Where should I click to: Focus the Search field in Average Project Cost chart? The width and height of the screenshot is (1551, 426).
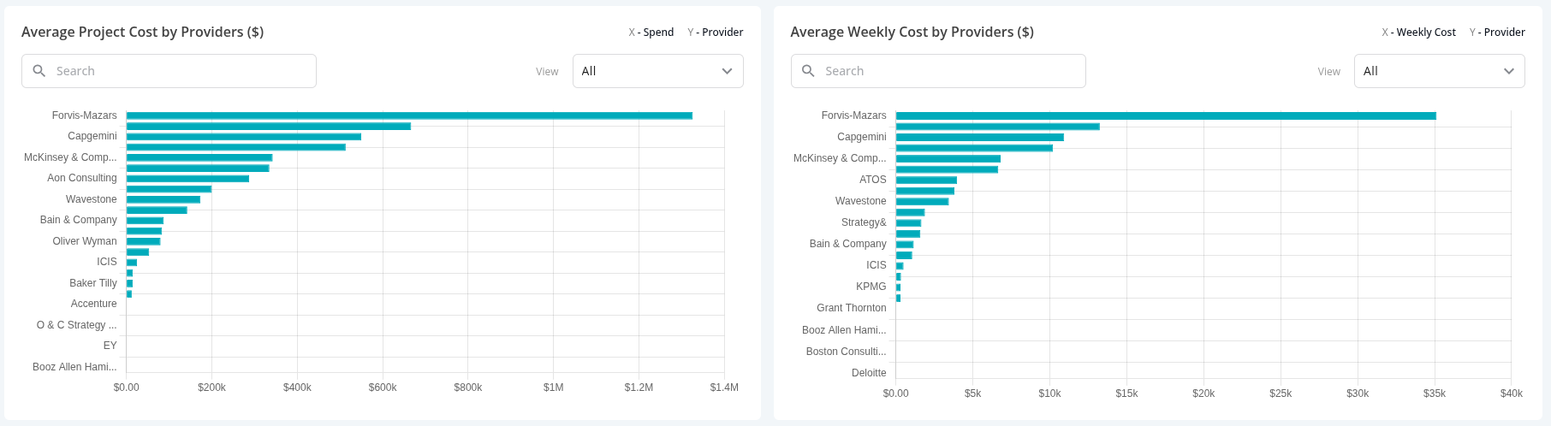tap(169, 71)
